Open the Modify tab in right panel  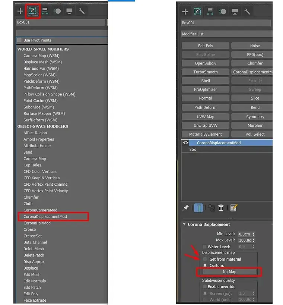(197, 12)
